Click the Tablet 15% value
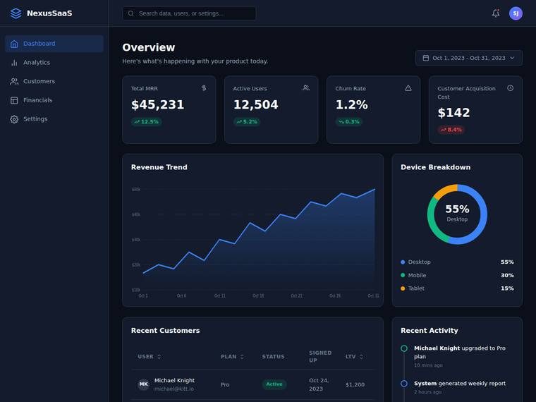 point(507,288)
